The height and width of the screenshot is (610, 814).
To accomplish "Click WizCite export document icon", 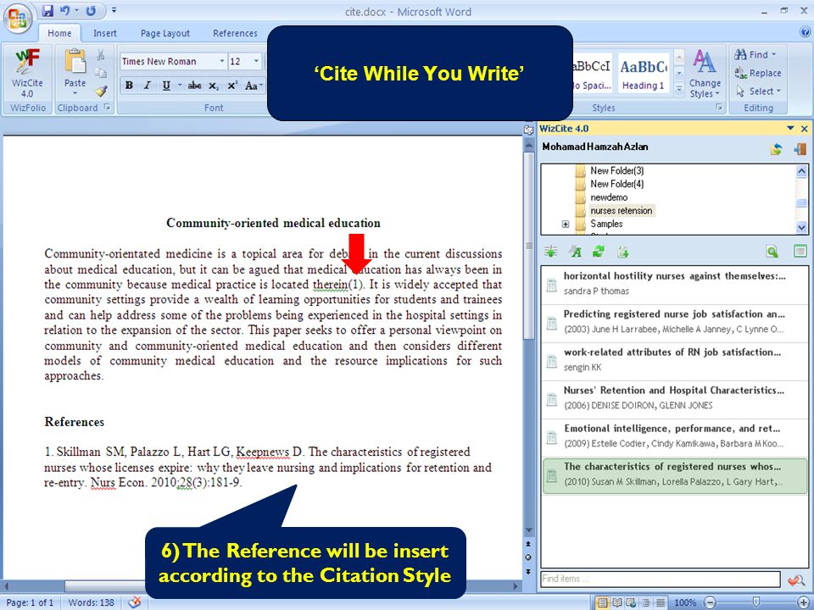I will coord(622,252).
